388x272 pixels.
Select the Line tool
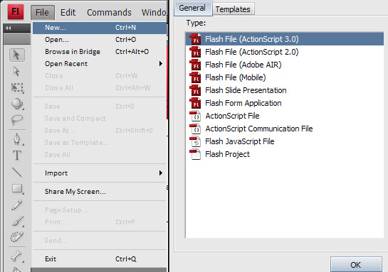(x=17, y=172)
